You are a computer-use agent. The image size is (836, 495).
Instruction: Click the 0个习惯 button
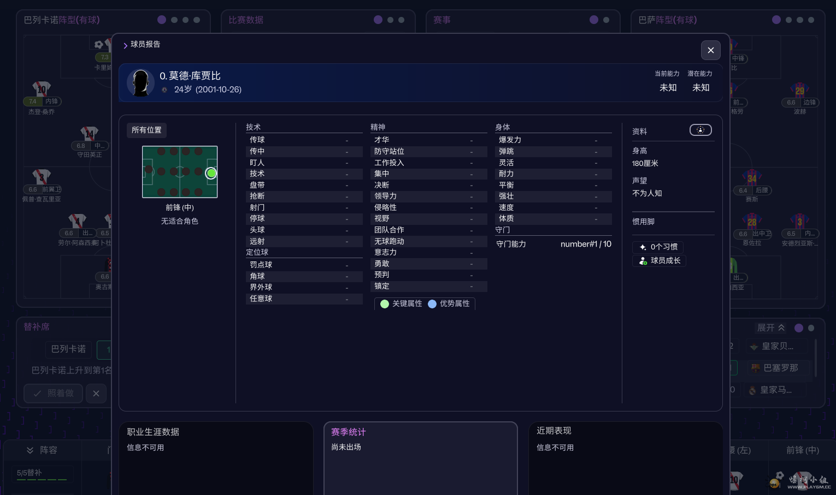tap(658, 247)
